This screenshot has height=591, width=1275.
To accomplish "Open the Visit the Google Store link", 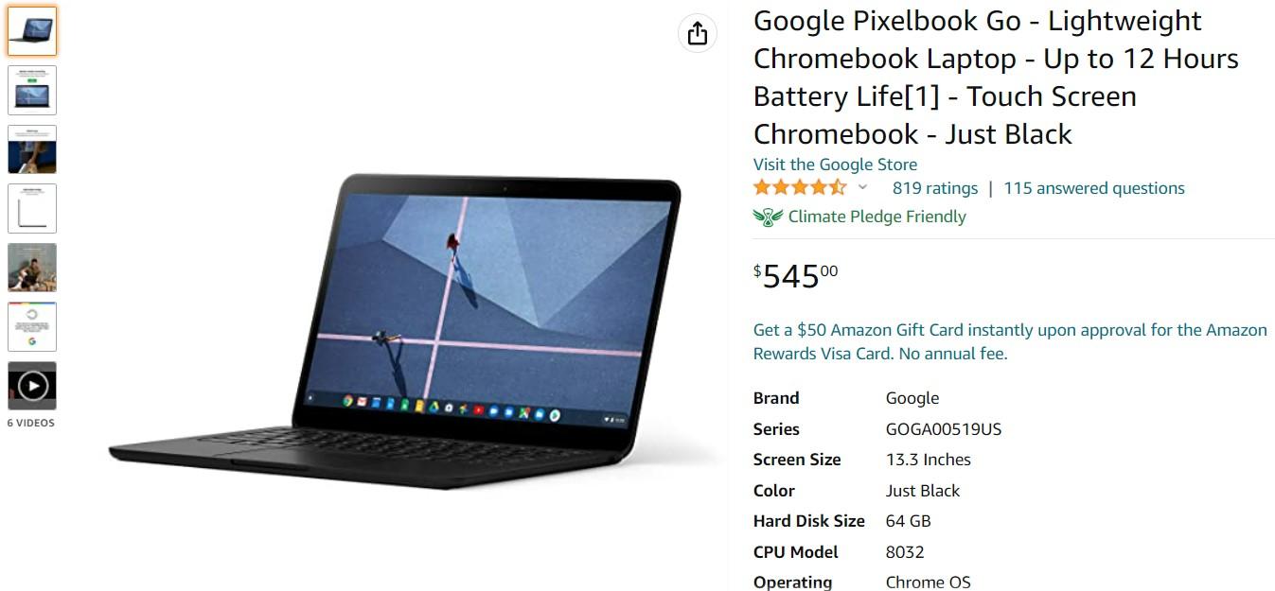I will [835, 164].
